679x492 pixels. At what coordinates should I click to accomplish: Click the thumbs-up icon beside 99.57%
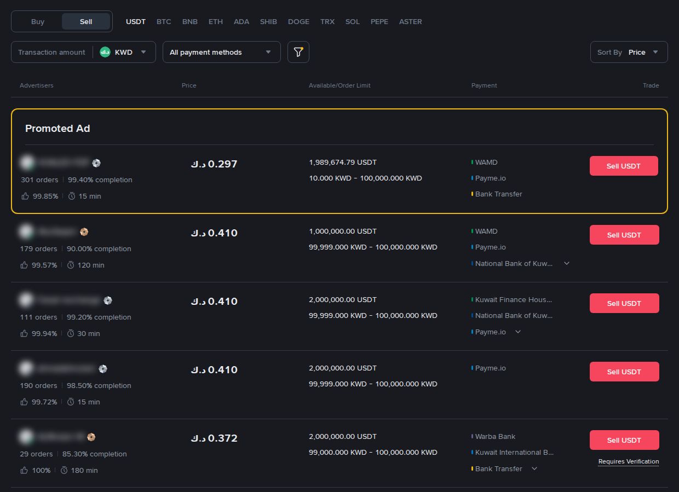click(24, 265)
